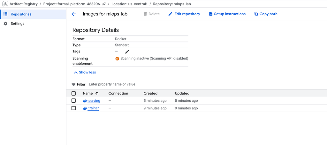Click the Copy path clipboard icon
Image resolution: width=327 pixels, height=145 pixels.
(256, 14)
